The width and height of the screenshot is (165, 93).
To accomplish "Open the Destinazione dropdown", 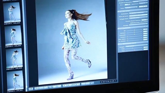I will point(138,13).
